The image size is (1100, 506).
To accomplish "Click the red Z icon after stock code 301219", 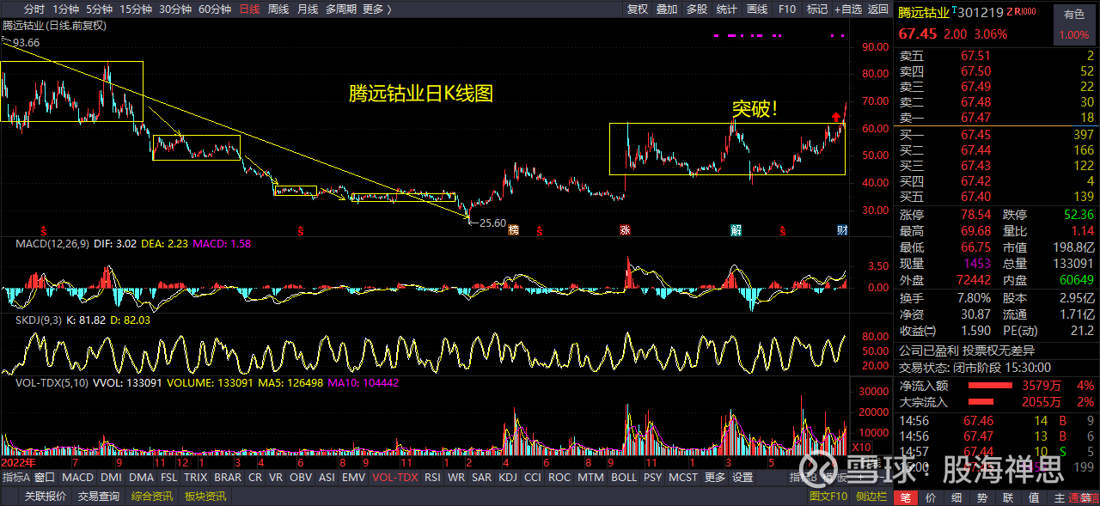I will click(1011, 11).
